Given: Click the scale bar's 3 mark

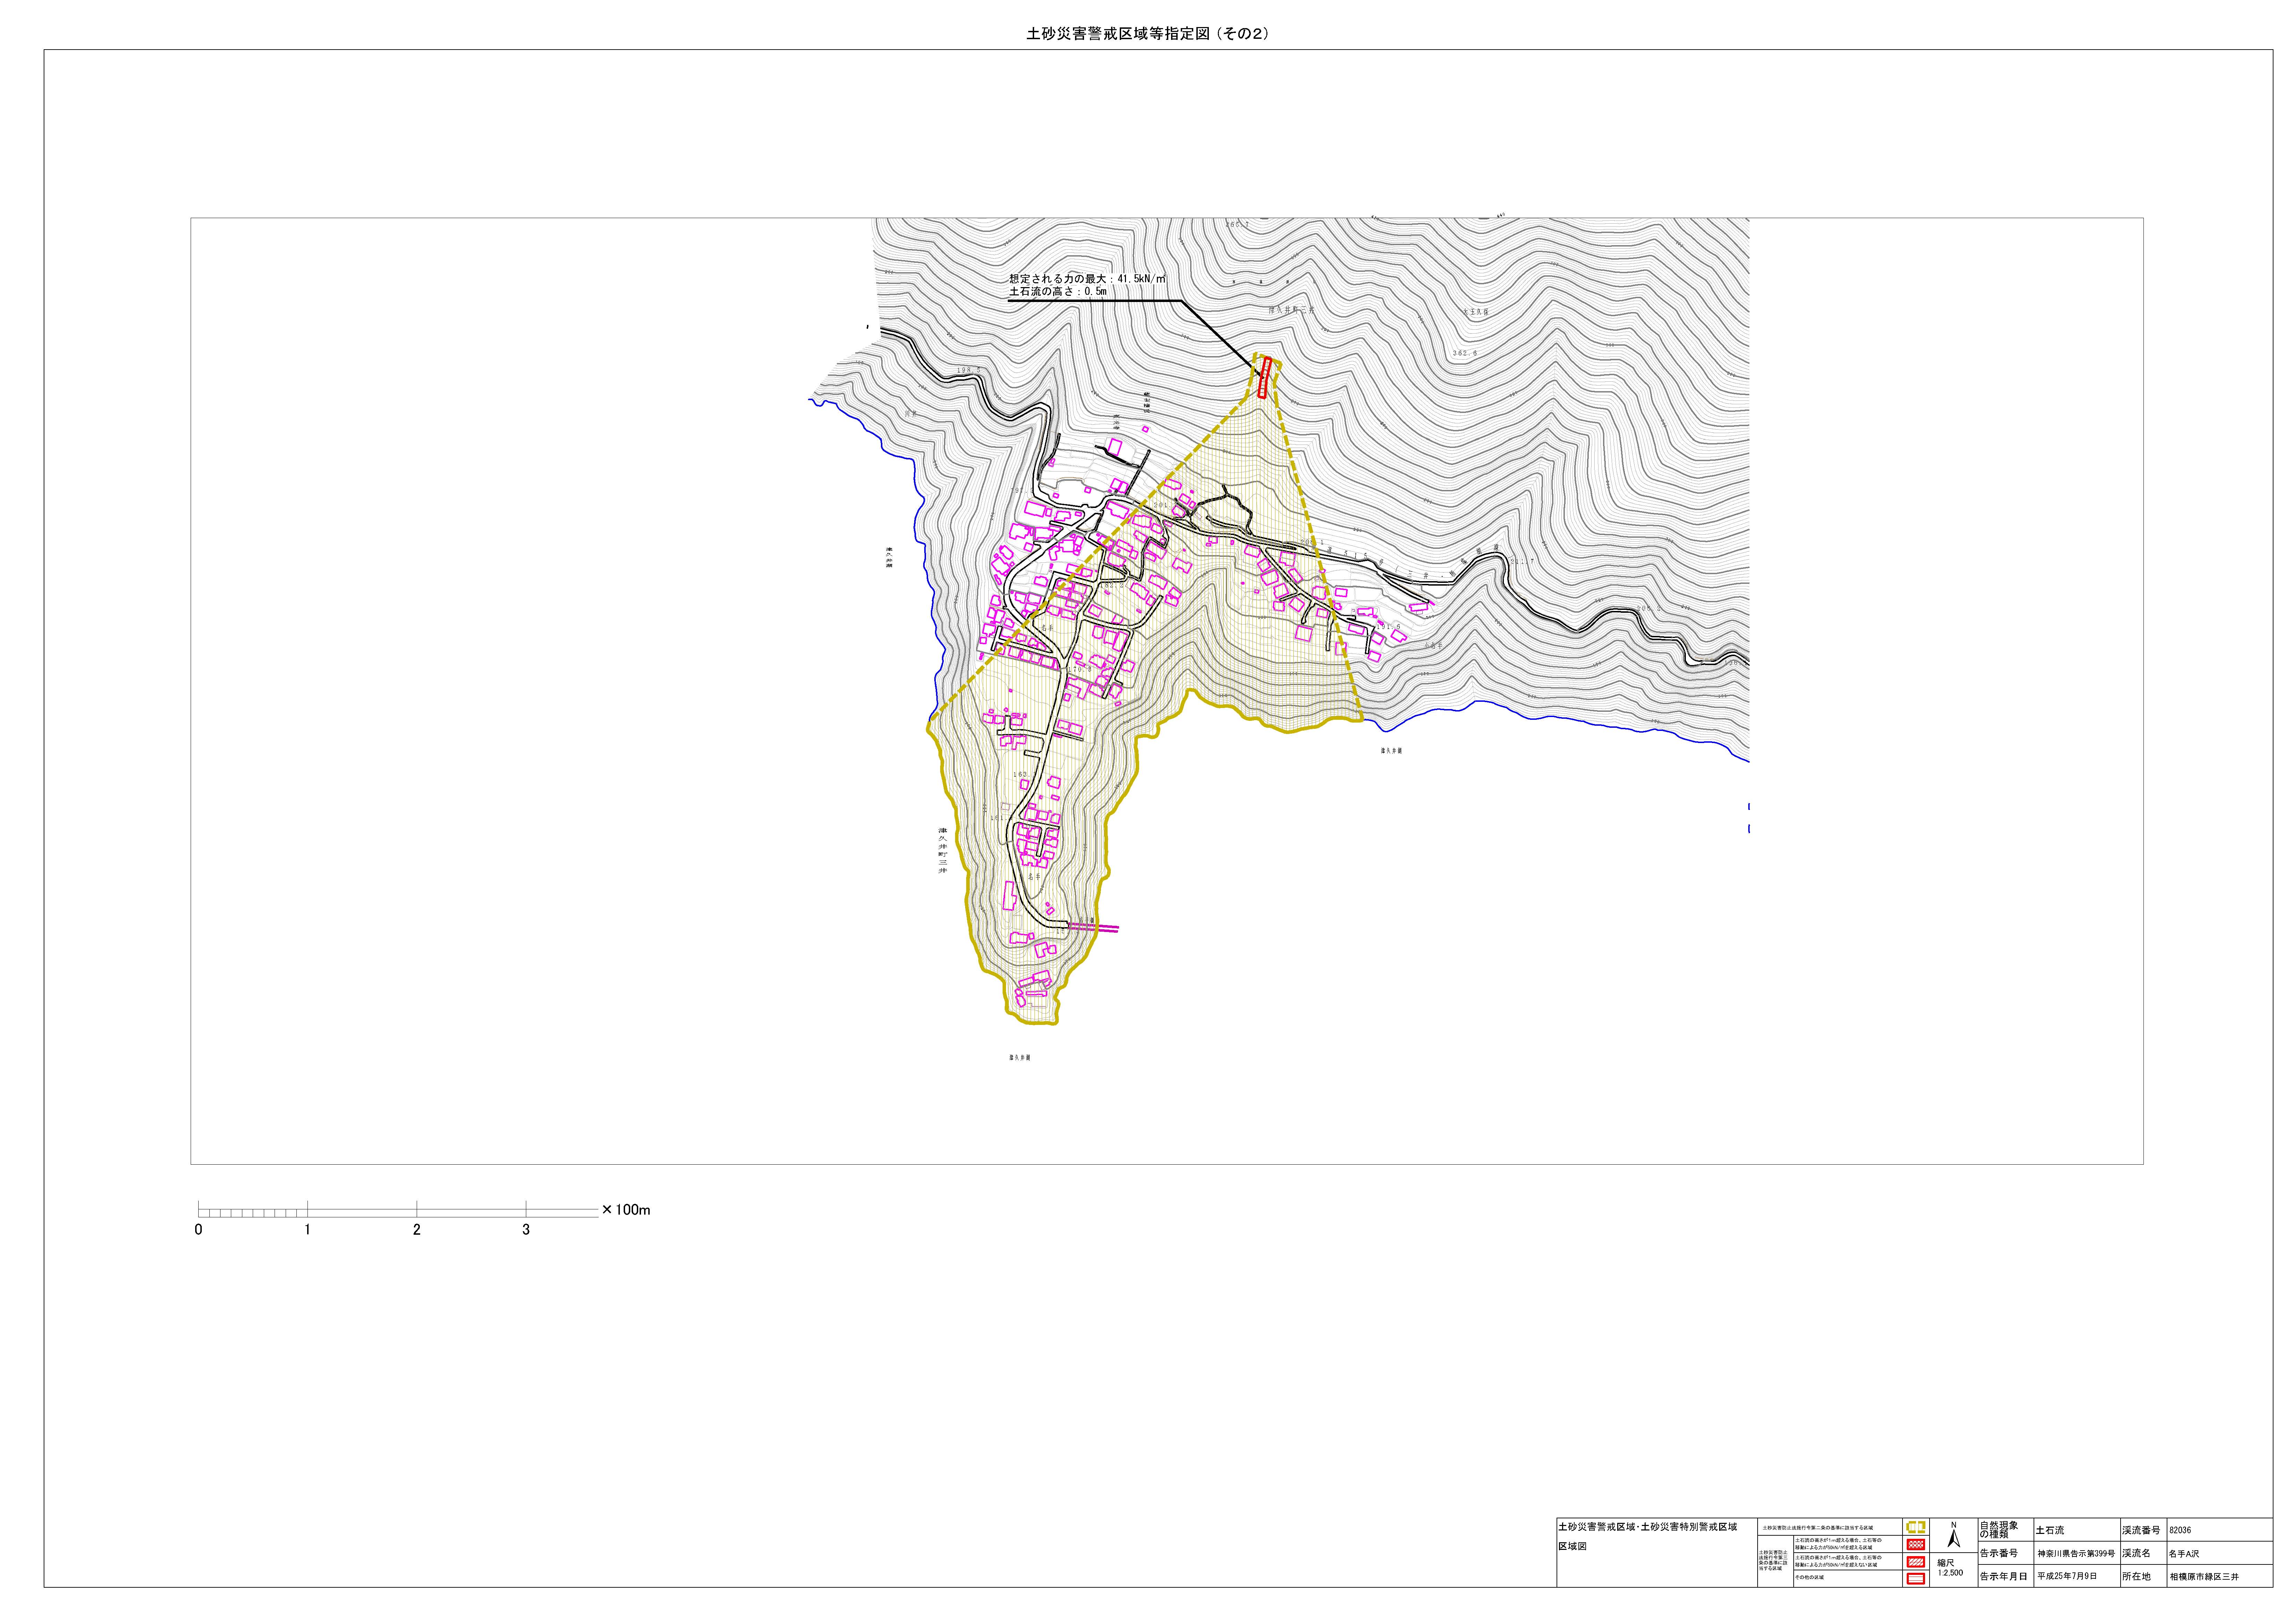Looking at the screenshot, I should pos(526,1229).
